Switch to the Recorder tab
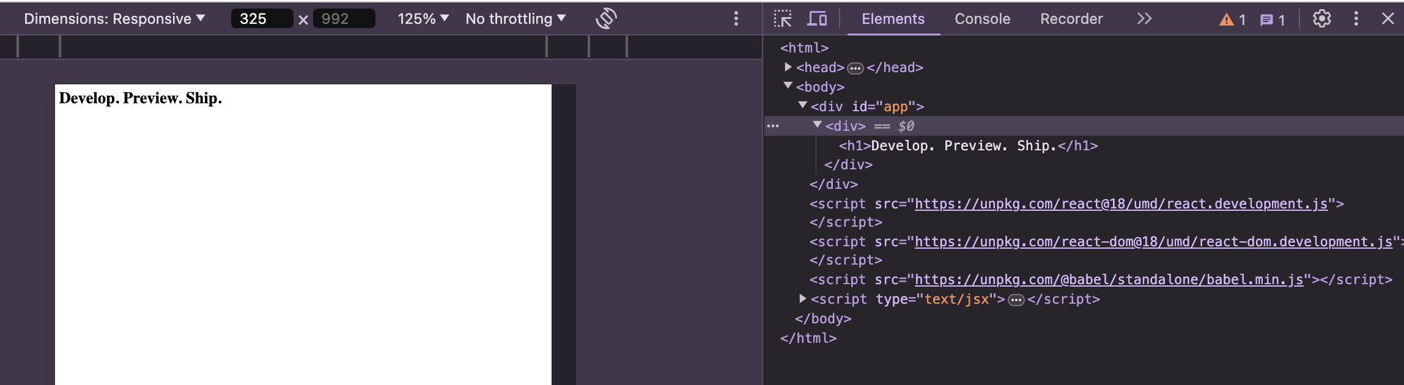Image resolution: width=1404 pixels, height=385 pixels. coord(1071,19)
